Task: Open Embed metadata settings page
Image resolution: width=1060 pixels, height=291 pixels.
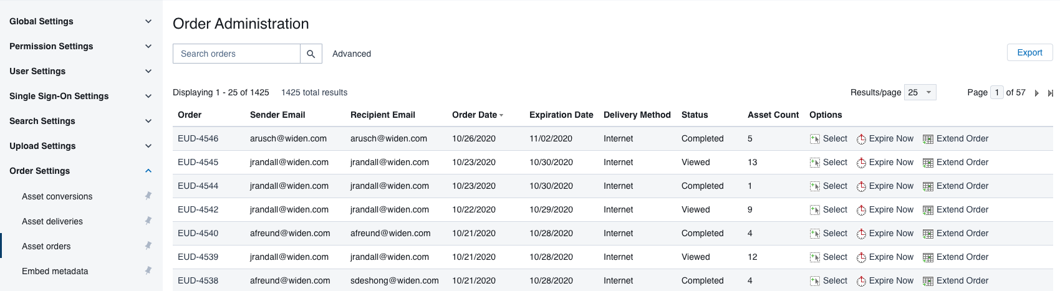Action: (x=55, y=271)
